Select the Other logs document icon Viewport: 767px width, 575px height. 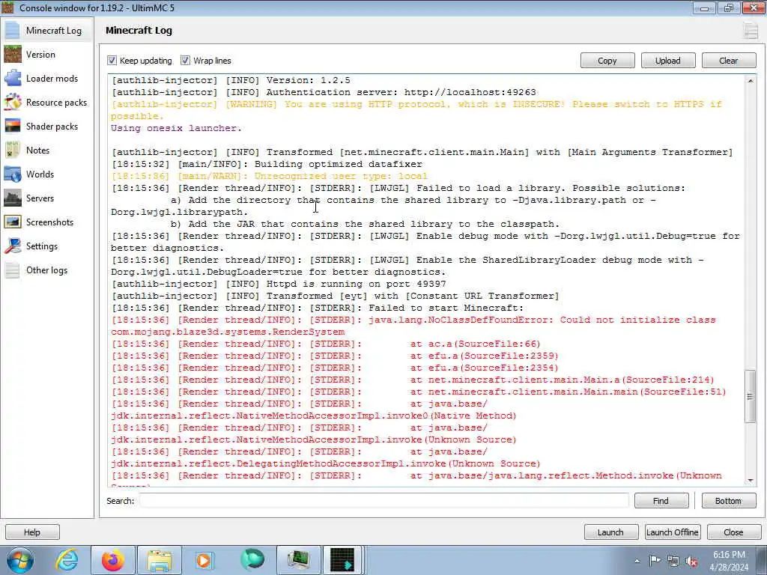click(x=13, y=270)
